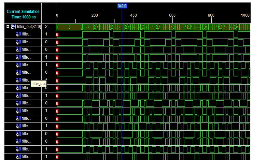253x160 pixels.
Task: Click the bus icon beside filter_out[31:0]
Action: [x=13, y=27]
